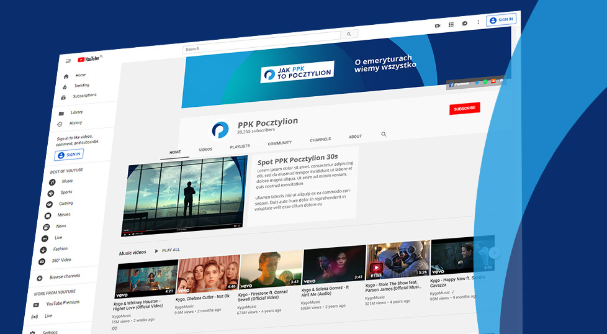Open Kygo Stole The Show thumbnail
607x334 pixels.
pos(398,260)
